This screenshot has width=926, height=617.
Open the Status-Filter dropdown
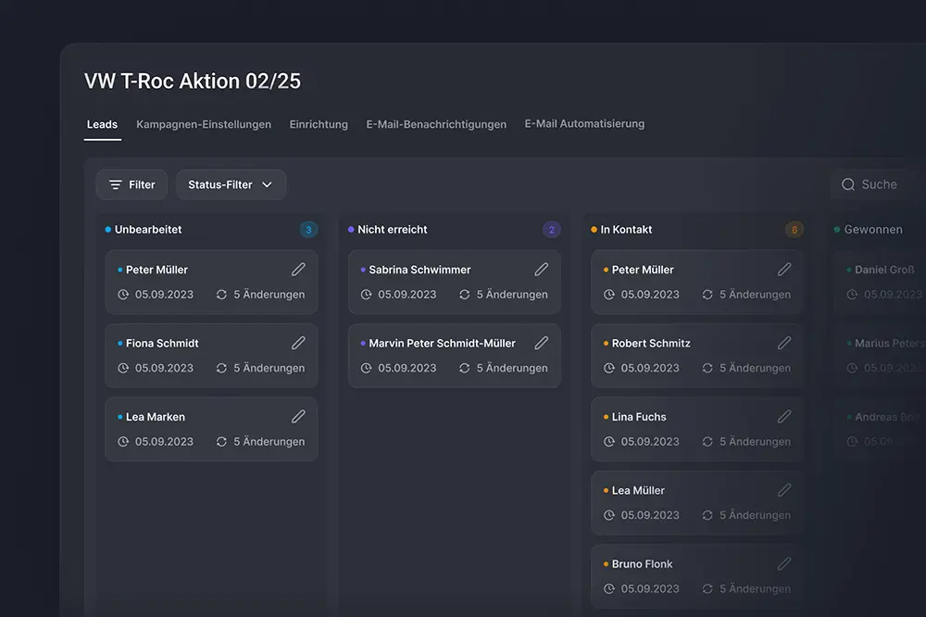click(231, 184)
